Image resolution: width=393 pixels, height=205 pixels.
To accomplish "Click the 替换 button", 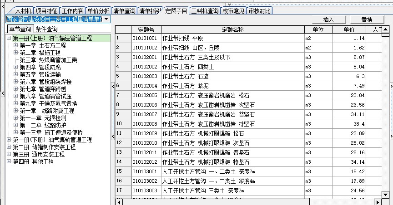I will click(367, 20).
